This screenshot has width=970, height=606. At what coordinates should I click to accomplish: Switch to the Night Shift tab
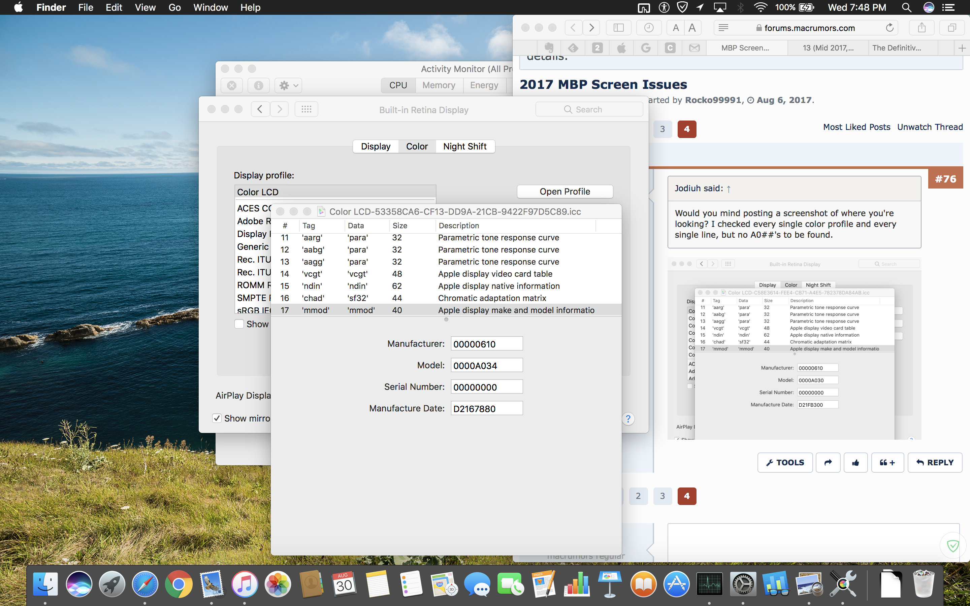(464, 146)
